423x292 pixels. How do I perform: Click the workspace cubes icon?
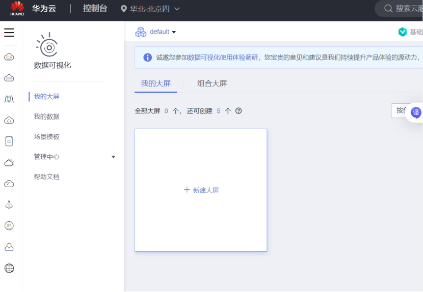141,32
